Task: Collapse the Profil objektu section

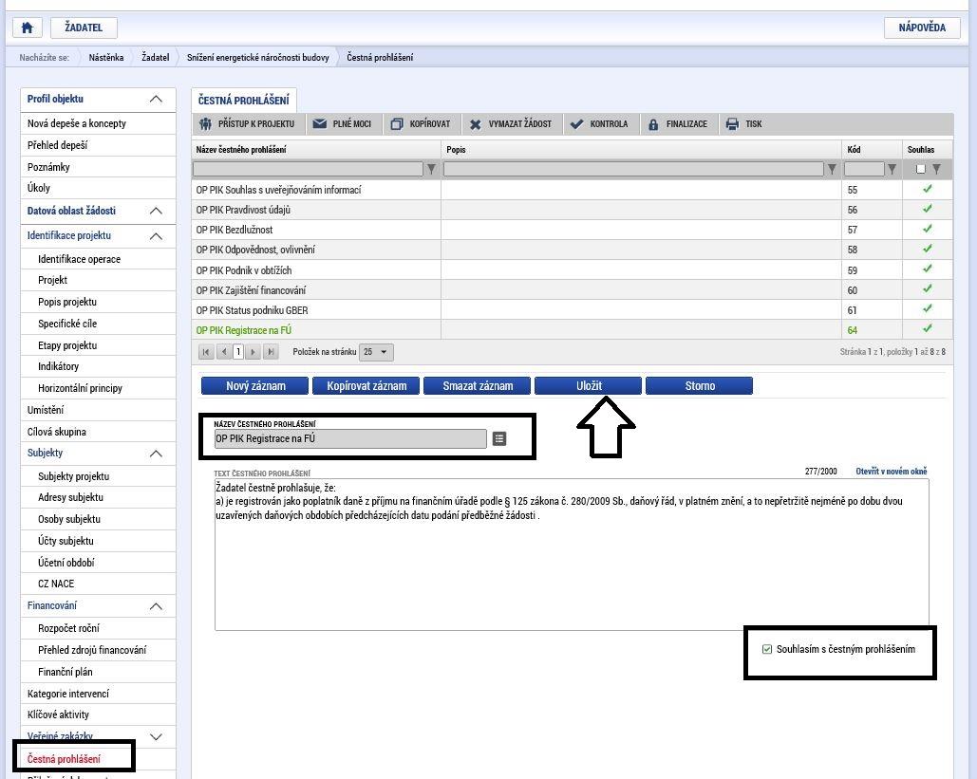Action: point(156,99)
